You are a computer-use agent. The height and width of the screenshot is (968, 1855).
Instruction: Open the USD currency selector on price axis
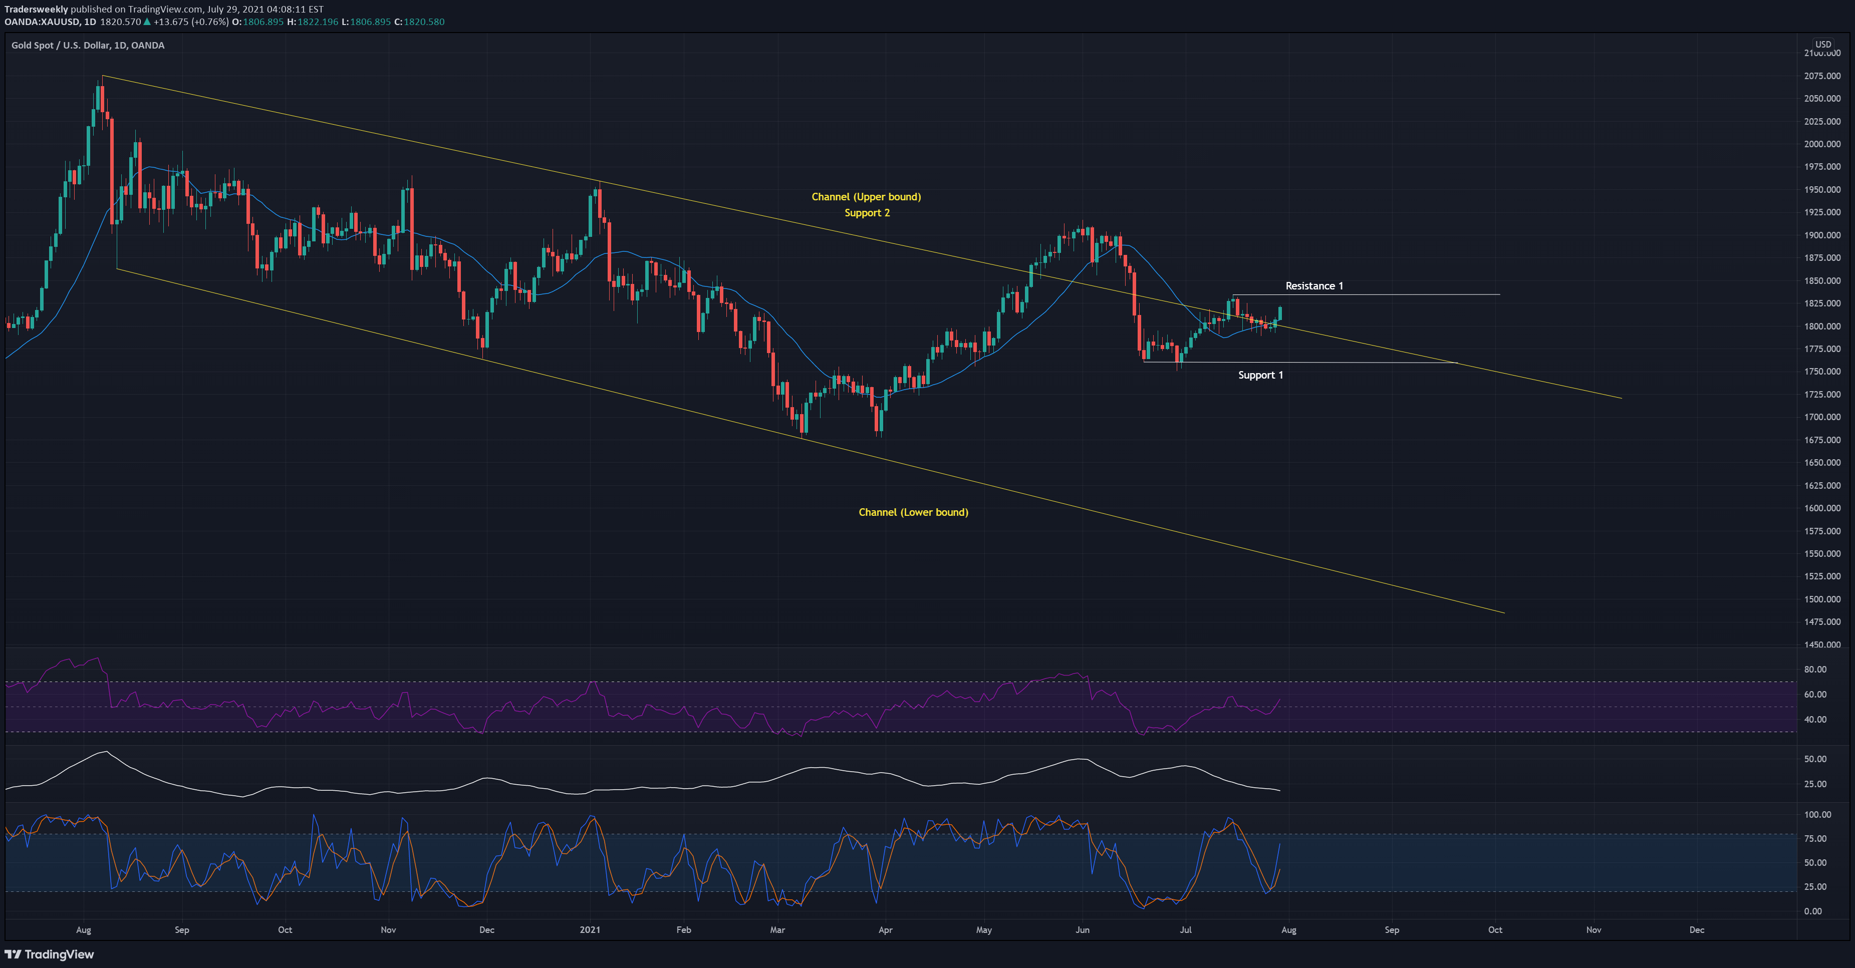pos(1822,44)
